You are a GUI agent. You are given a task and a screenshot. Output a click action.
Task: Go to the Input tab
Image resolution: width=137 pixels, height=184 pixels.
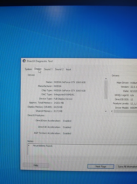click(68, 69)
